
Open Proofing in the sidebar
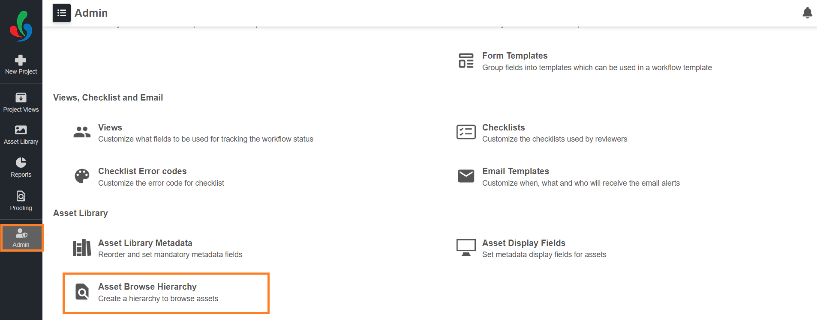coord(21,201)
